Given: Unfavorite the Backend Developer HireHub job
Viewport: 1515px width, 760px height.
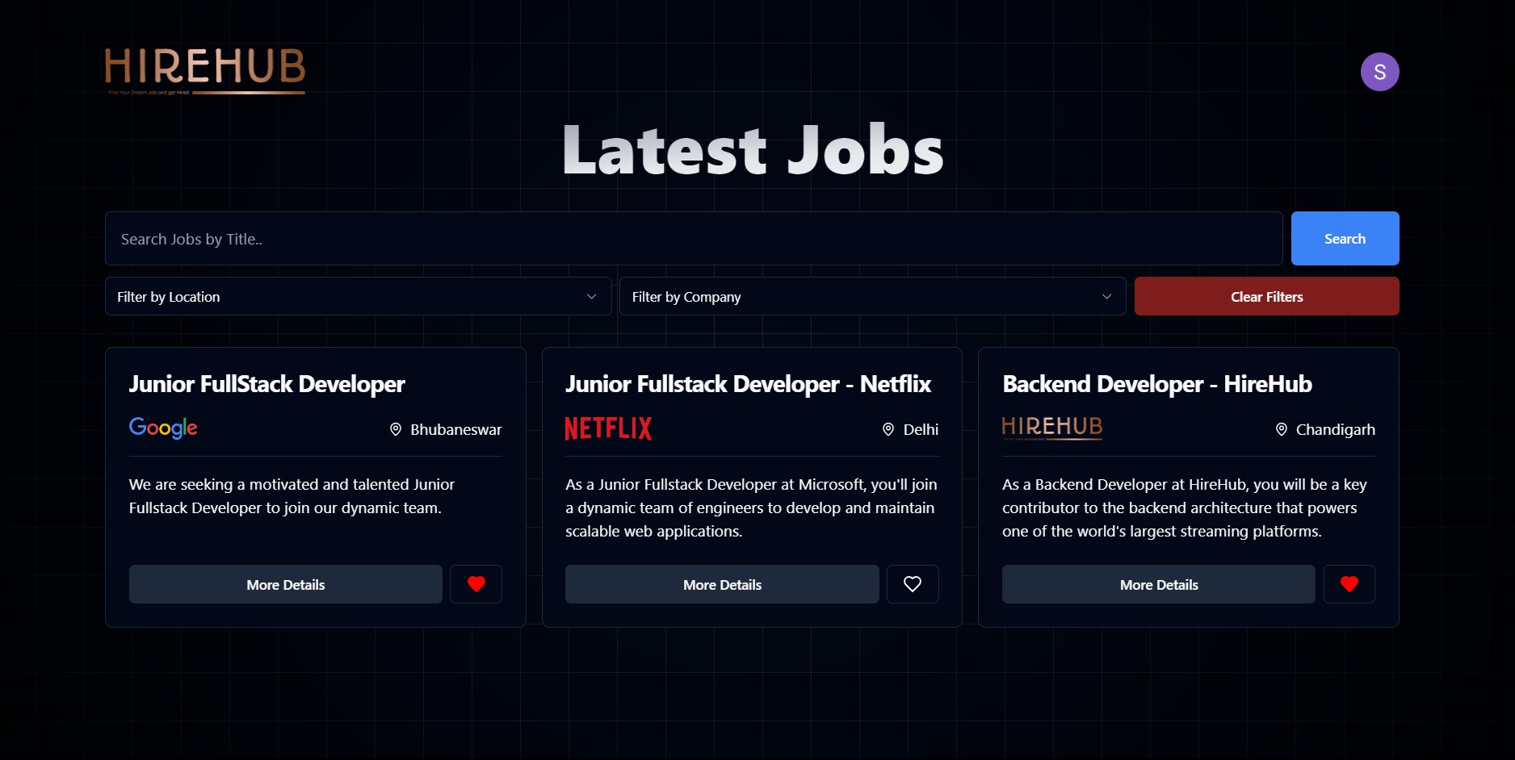Looking at the screenshot, I should (x=1349, y=584).
